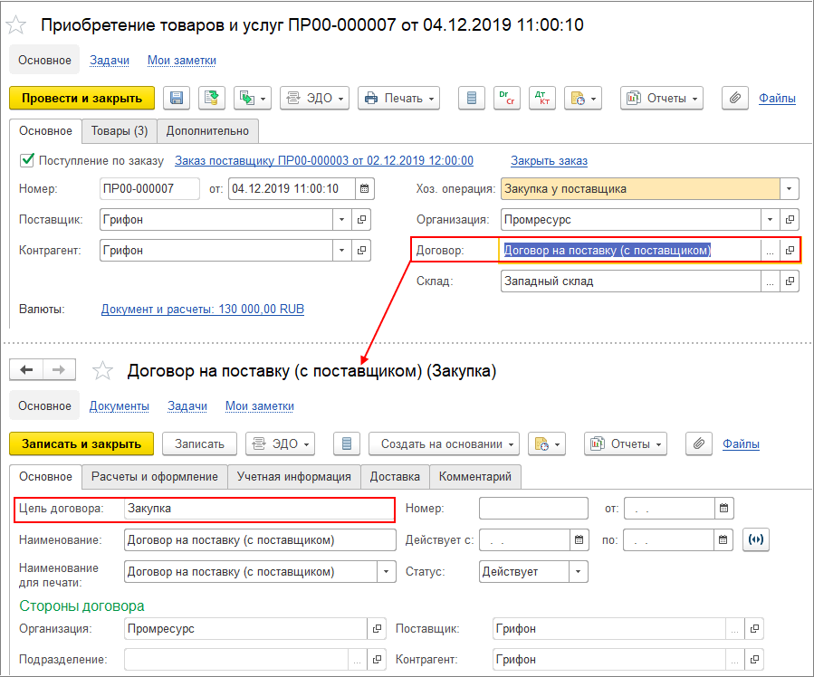The width and height of the screenshot is (814, 677).
Task: Star the contract as favorite
Action: (102, 370)
